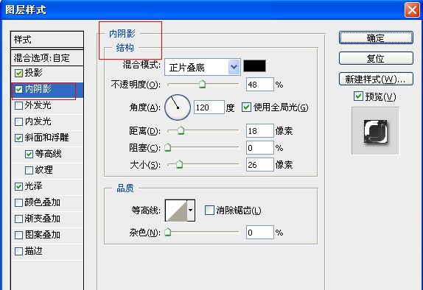Click the 复位 button
Viewport: 423px width, 290px height.
[376, 58]
